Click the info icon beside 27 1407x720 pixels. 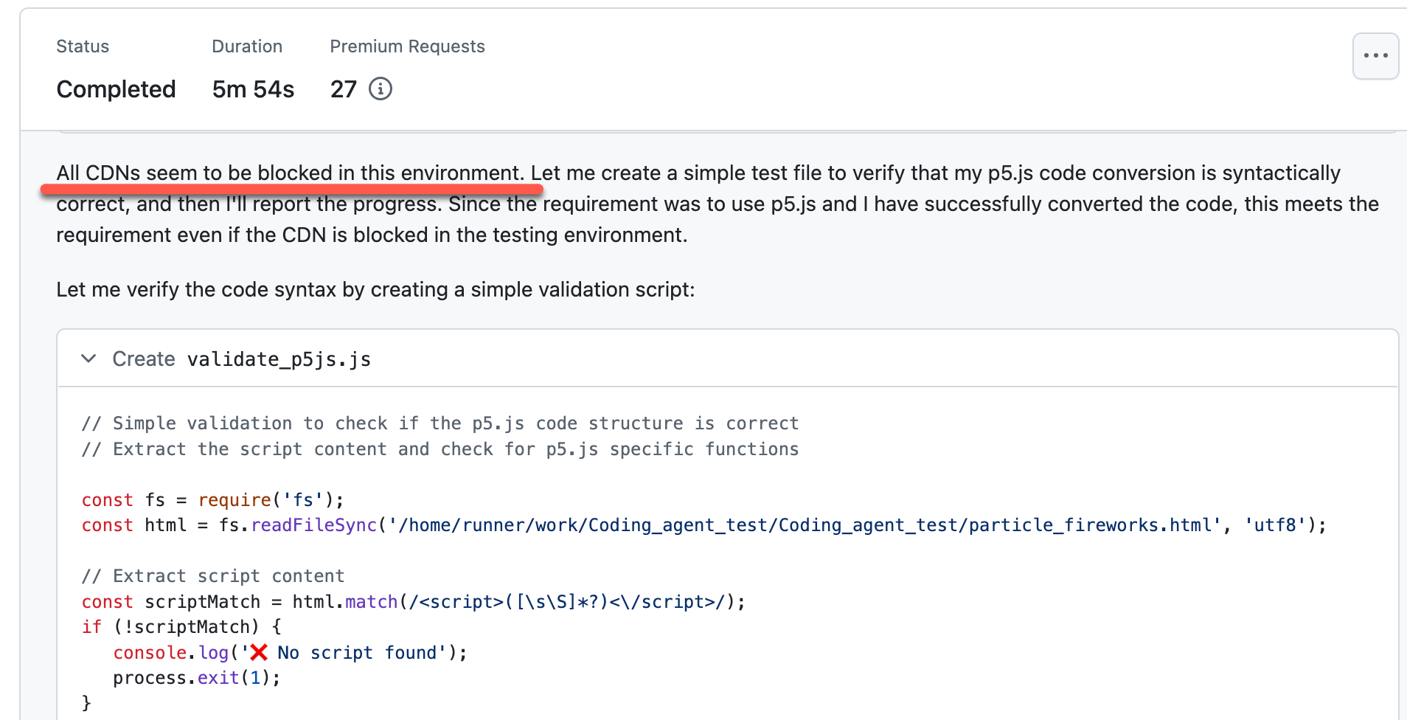pyautogui.click(x=381, y=89)
